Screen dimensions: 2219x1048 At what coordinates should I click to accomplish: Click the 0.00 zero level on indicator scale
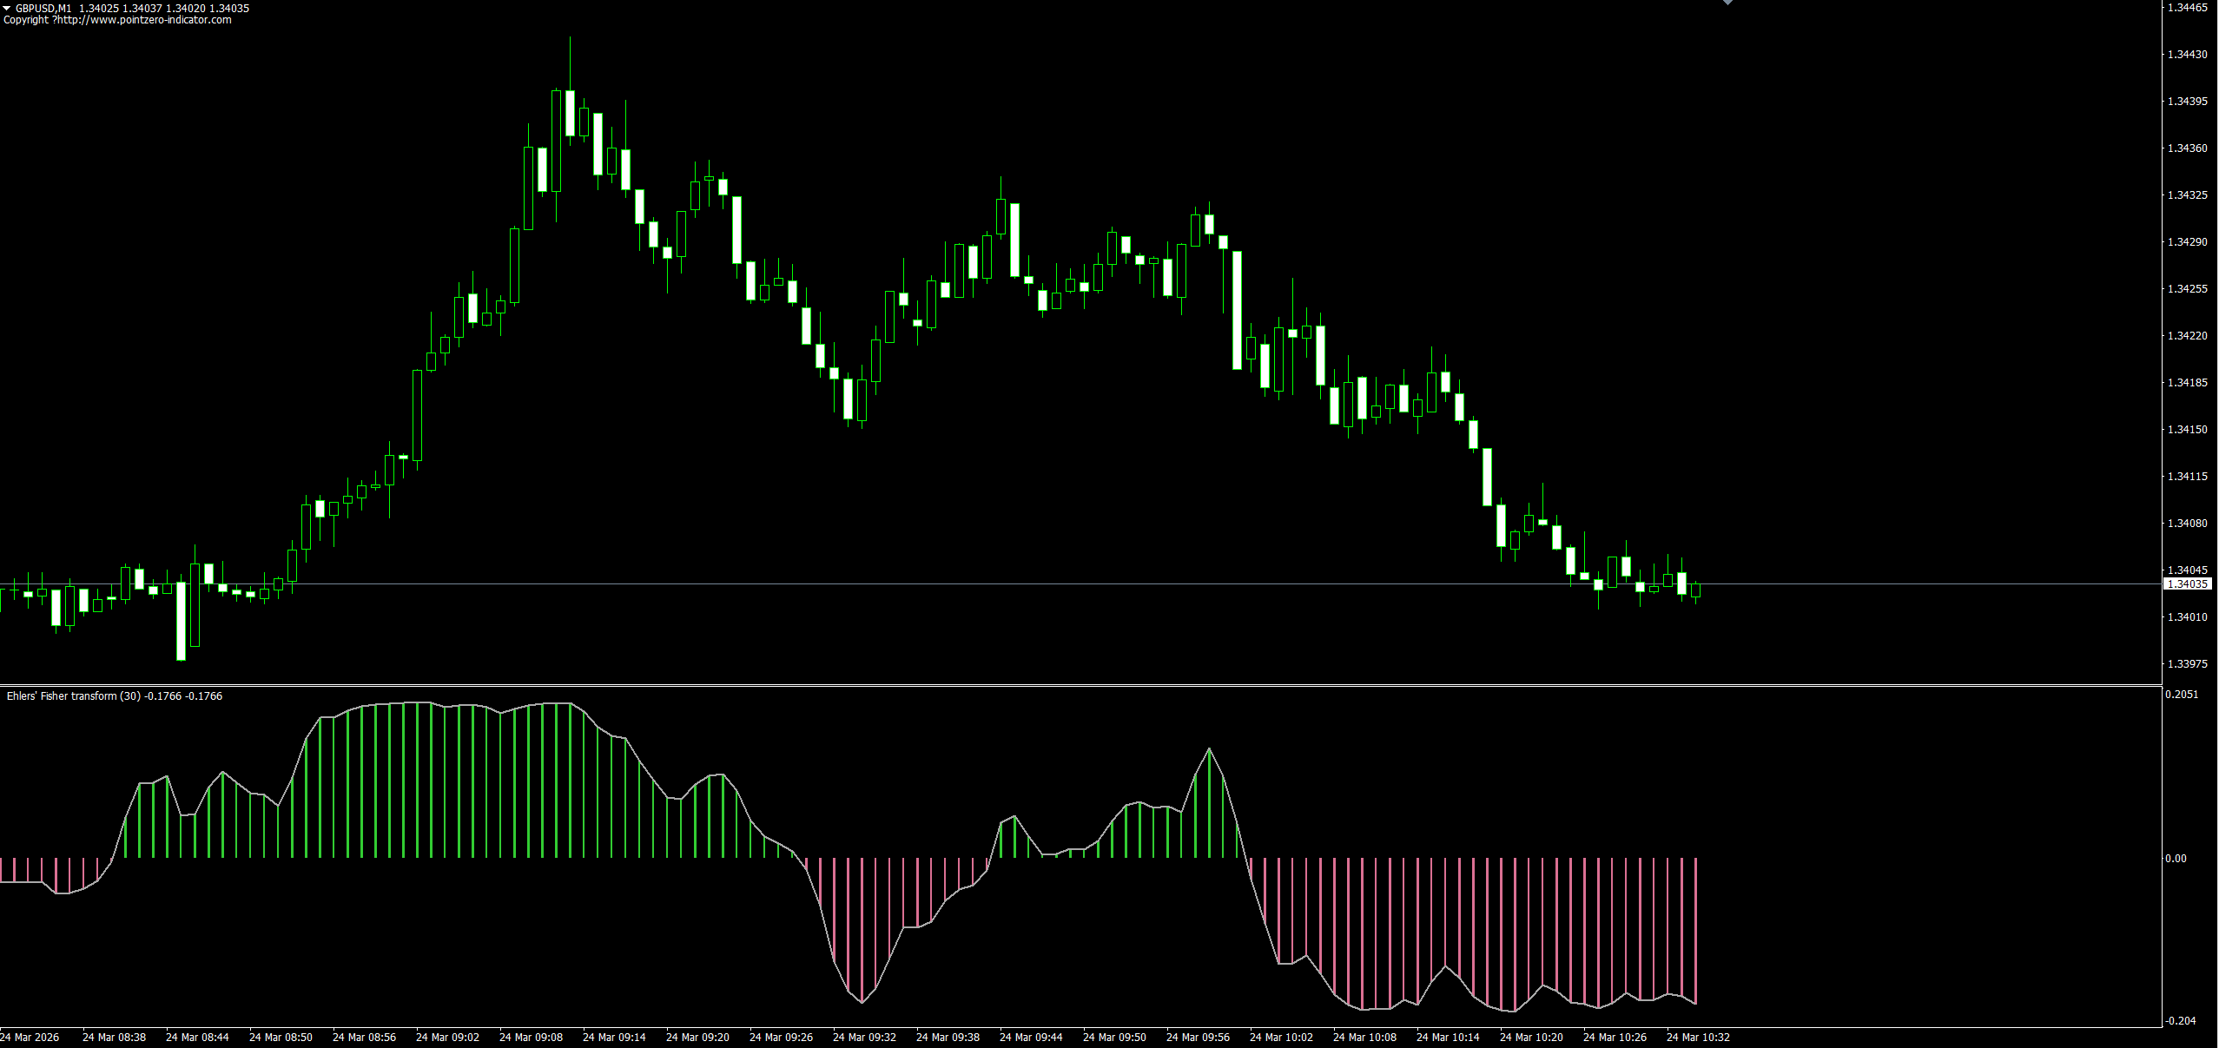2176,859
